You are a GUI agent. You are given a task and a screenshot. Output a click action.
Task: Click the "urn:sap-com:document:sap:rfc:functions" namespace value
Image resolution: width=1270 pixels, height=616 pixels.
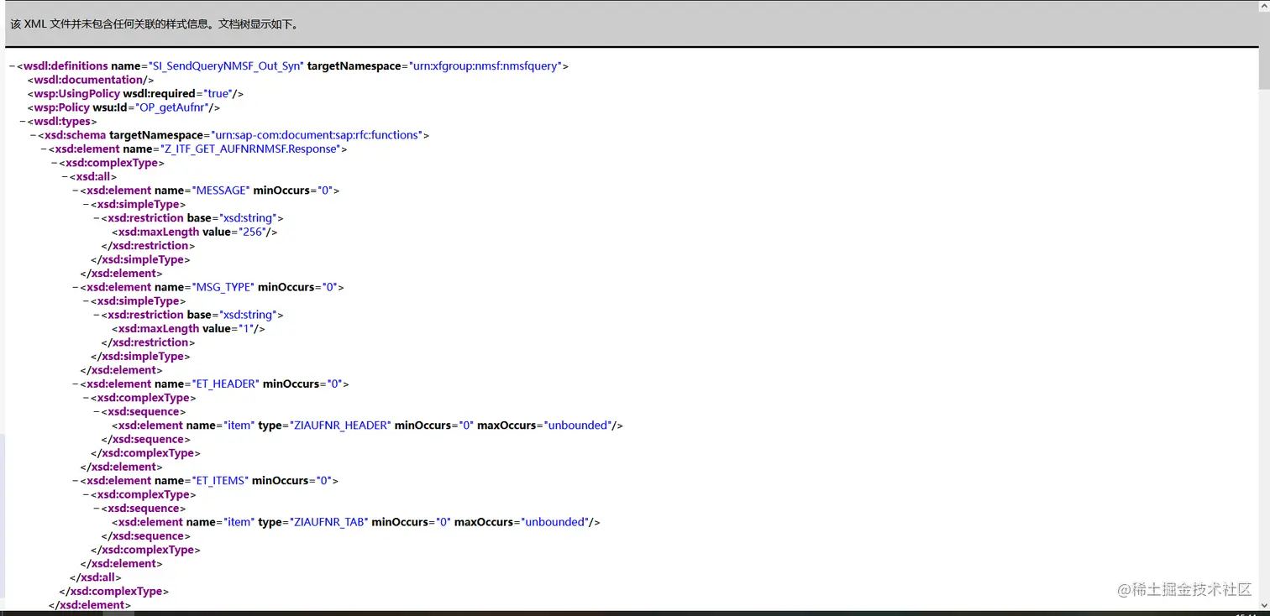pos(317,135)
